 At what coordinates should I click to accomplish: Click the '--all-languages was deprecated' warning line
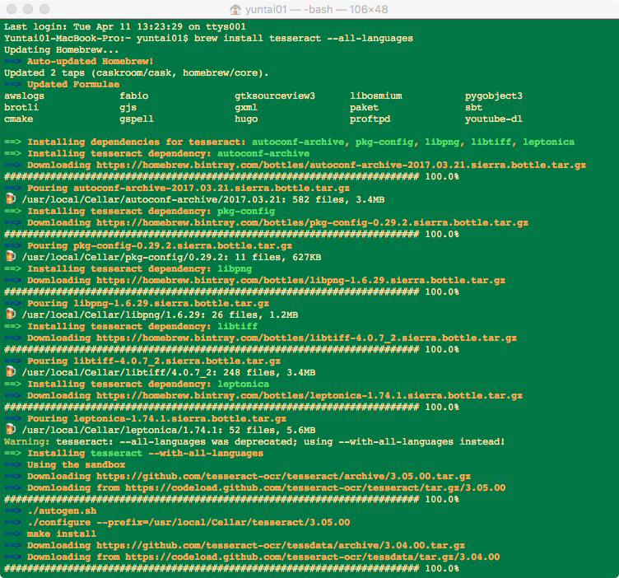coord(254,442)
